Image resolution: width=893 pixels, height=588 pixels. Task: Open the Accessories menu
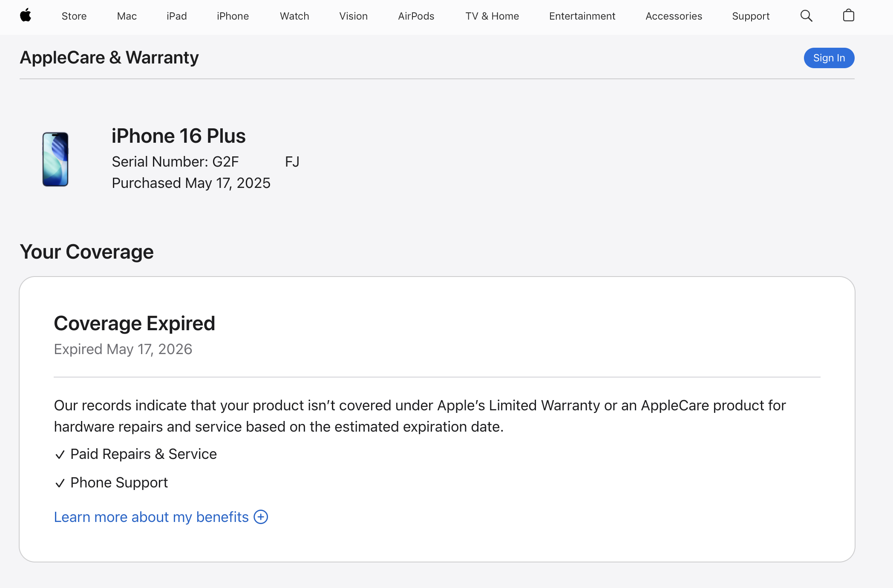coord(674,16)
